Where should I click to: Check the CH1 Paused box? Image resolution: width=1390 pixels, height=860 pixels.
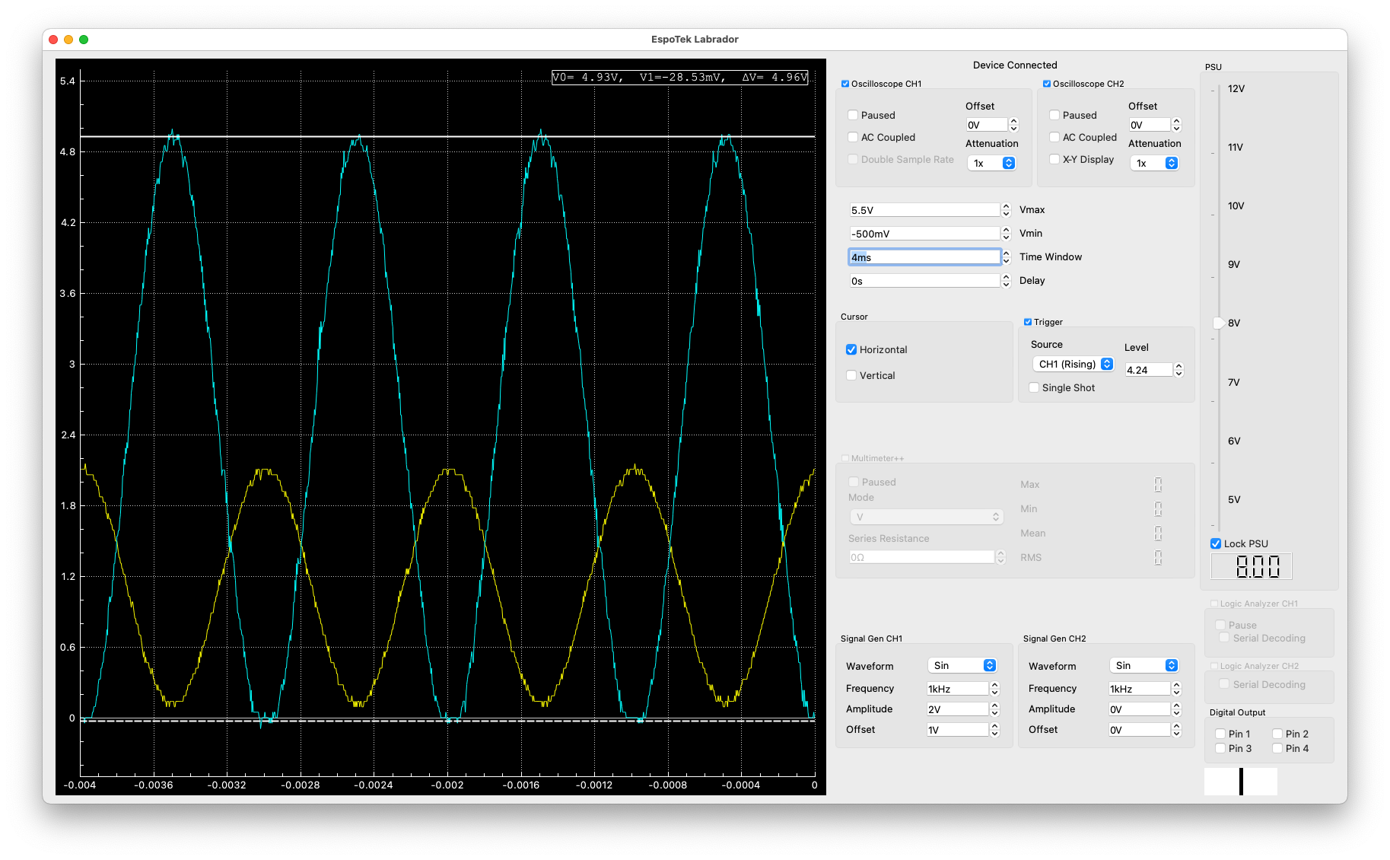(x=853, y=115)
